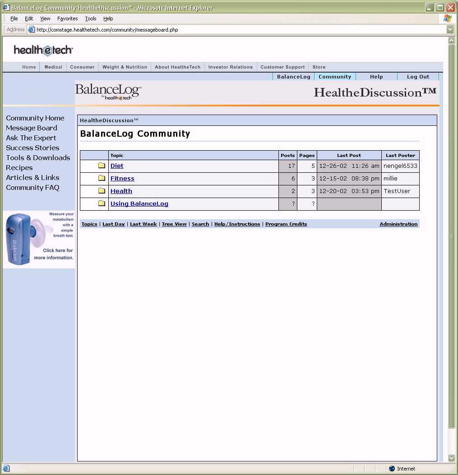The width and height of the screenshot is (458, 475).
Task: Click the folder icon beside Health
Action: 102,191
